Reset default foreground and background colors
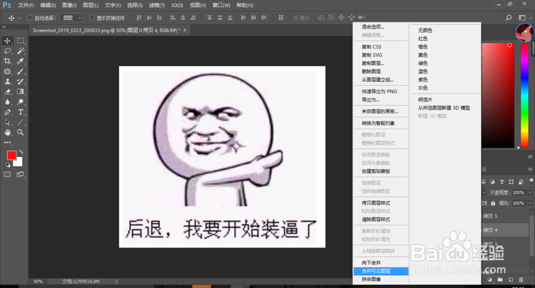The height and width of the screenshot is (288, 535). click(8, 165)
